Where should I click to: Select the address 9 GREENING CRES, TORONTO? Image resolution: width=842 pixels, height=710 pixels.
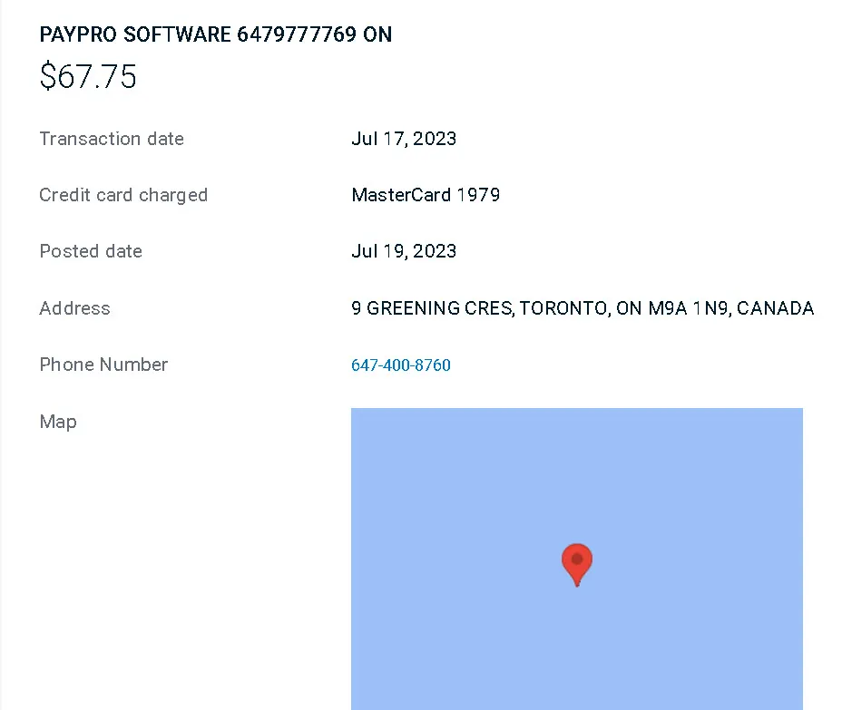pos(481,308)
